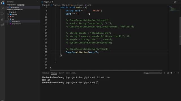Click the editor horizontal scrollbar
The width and height of the screenshot is (181, 101).
(x=106, y=70)
